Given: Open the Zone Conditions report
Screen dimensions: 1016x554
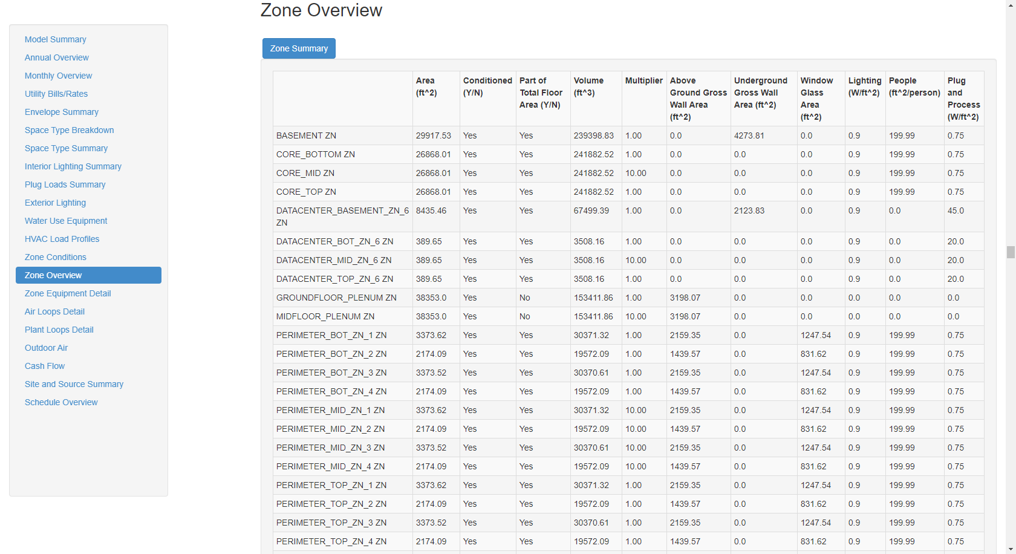Looking at the screenshot, I should (x=55, y=257).
